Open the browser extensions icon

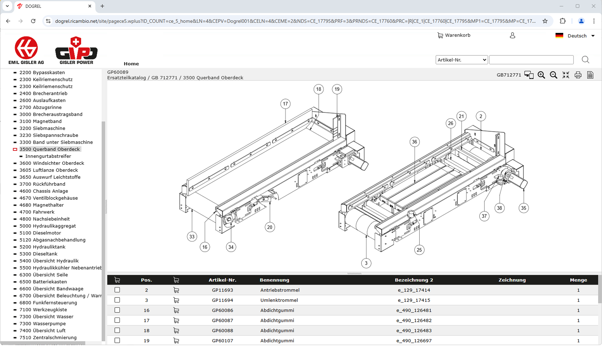tap(563, 21)
